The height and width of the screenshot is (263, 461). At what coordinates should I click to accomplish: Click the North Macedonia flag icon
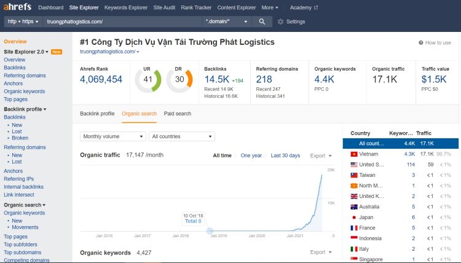click(x=354, y=186)
